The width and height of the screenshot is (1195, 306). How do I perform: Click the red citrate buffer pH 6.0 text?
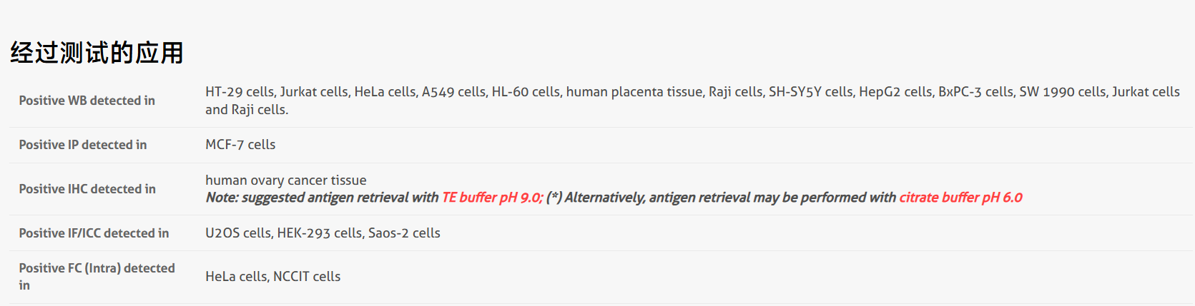pyautogui.click(x=960, y=198)
